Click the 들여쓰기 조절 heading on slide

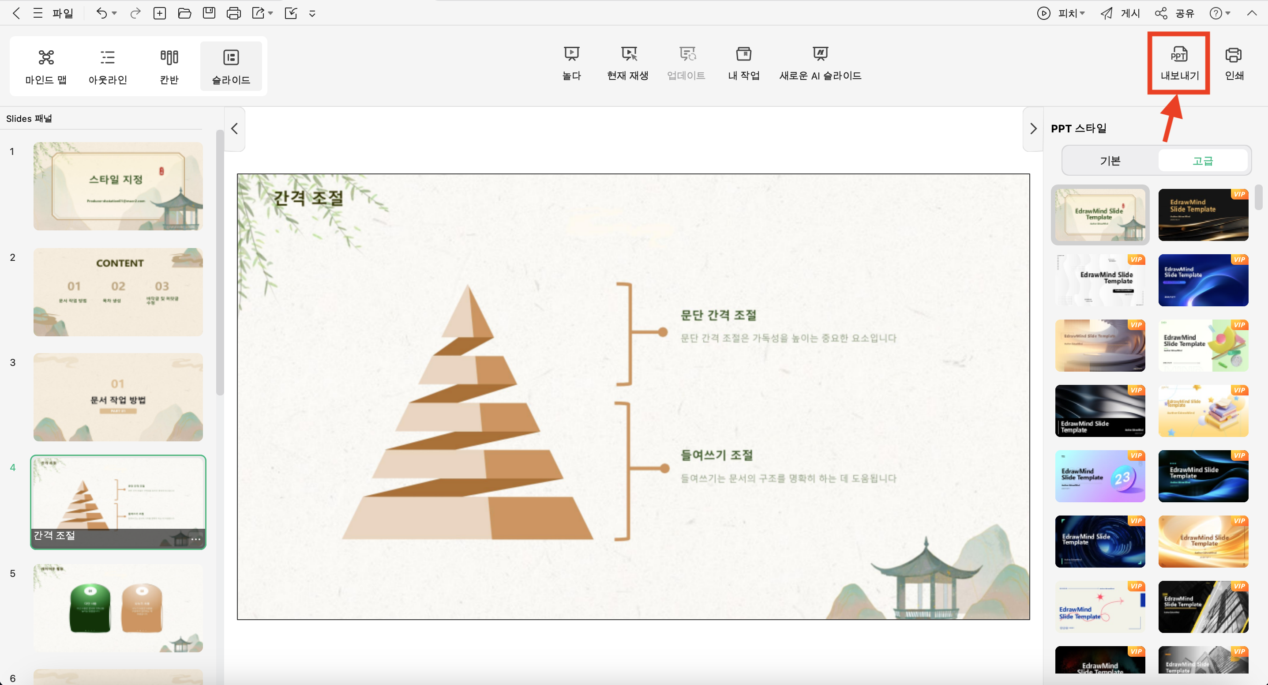click(x=716, y=455)
